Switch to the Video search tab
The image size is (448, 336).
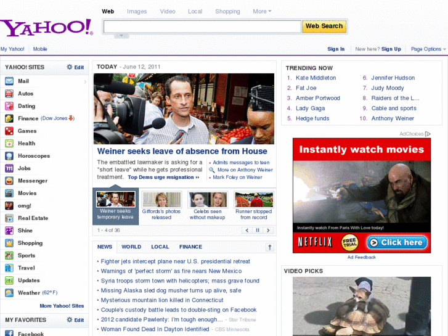(x=168, y=12)
